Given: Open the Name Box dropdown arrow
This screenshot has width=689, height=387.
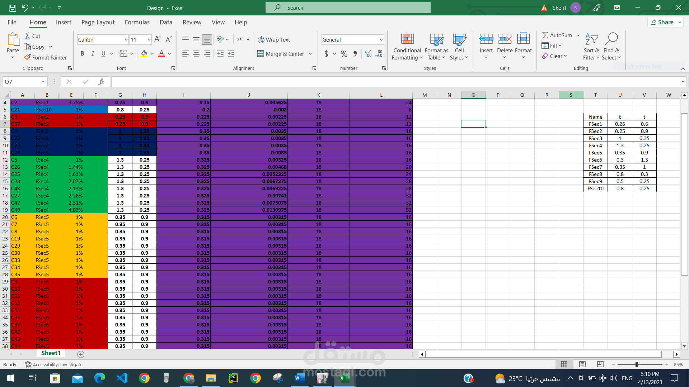Looking at the screenshot, I should [x=43, y=82].
